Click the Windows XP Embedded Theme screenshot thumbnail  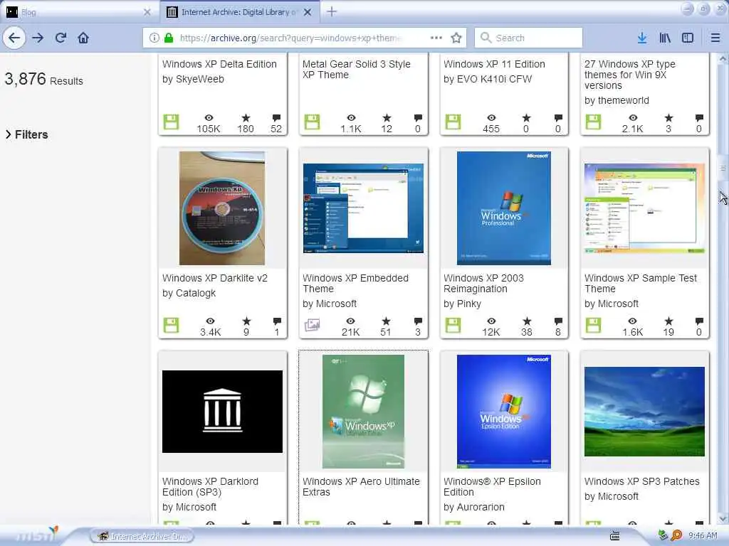click(363, 208)
